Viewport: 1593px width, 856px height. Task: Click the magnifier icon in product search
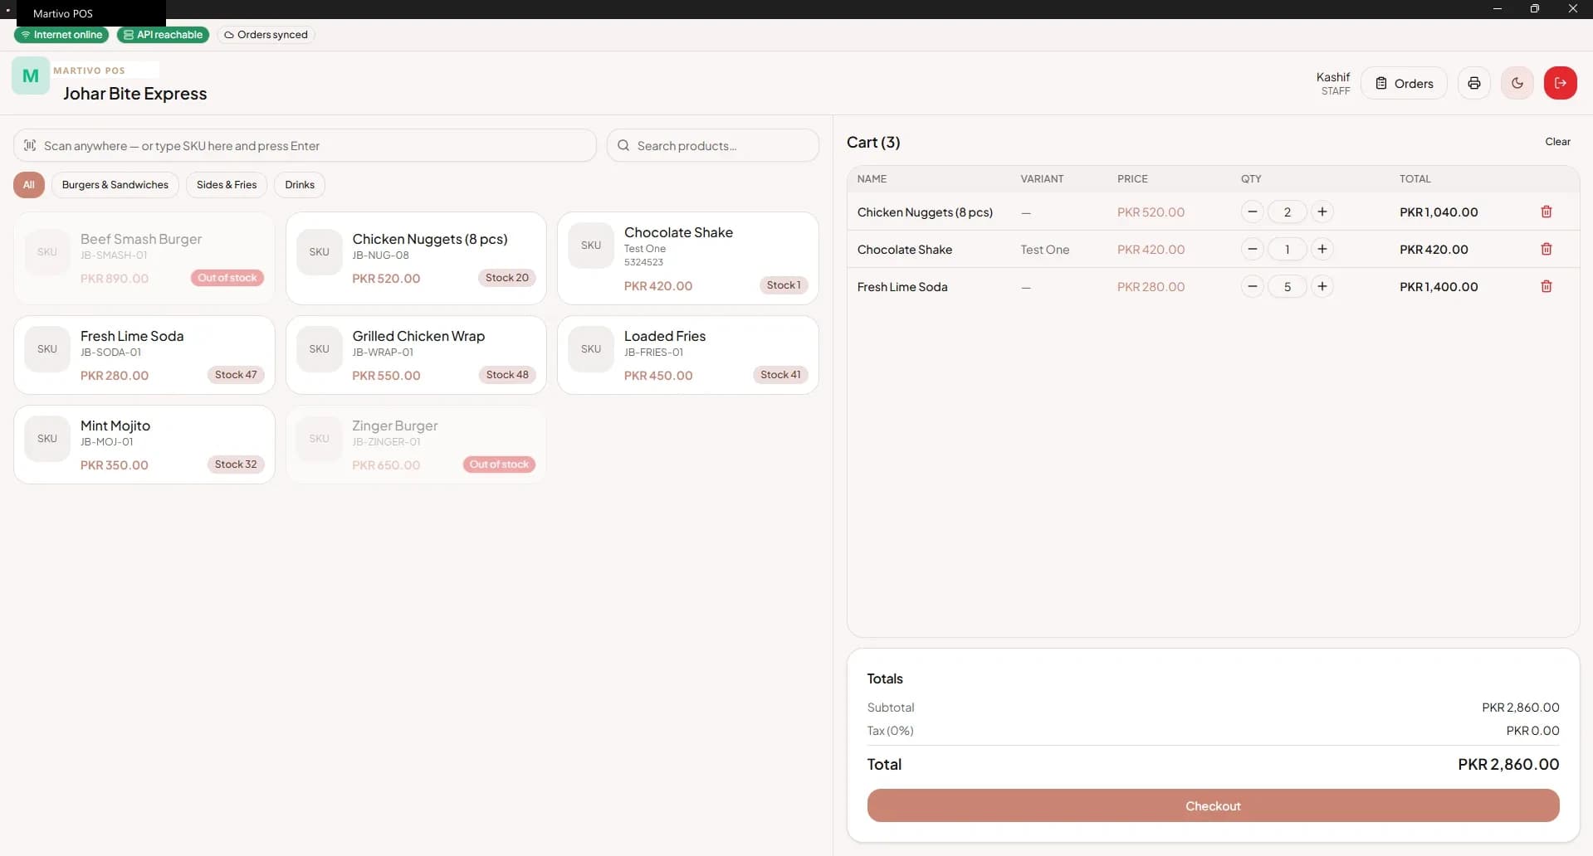[623, 146]
